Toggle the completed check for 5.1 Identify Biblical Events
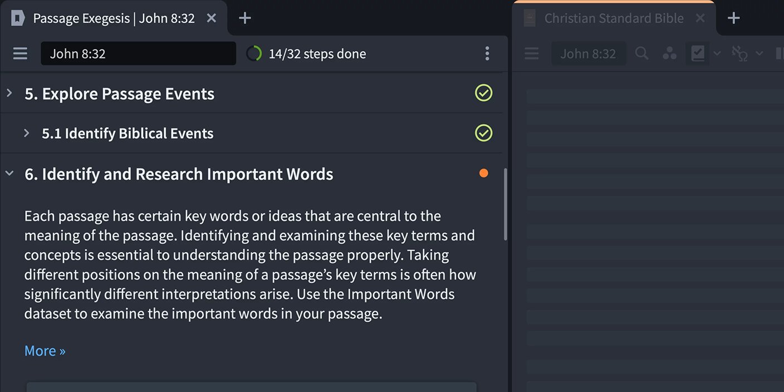Screen dimensions: 784x392 click(x=484, y=133)
